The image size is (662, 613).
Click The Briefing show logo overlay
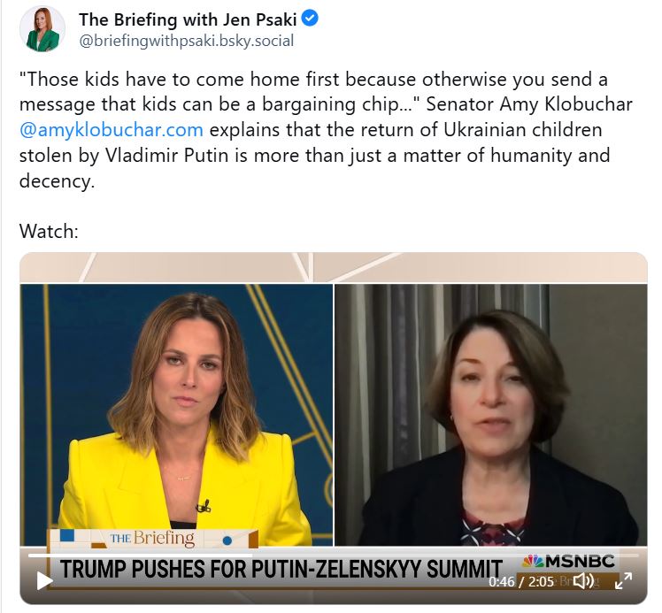pyautogui.click(x=152, y=539)
